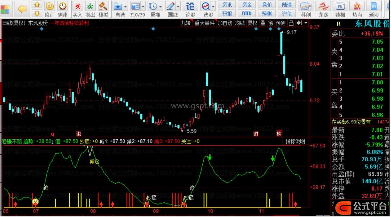The image size is (391, 217).
Task: Click the 在买盘6.93位置有 notice line
Action: click(351, 122)
